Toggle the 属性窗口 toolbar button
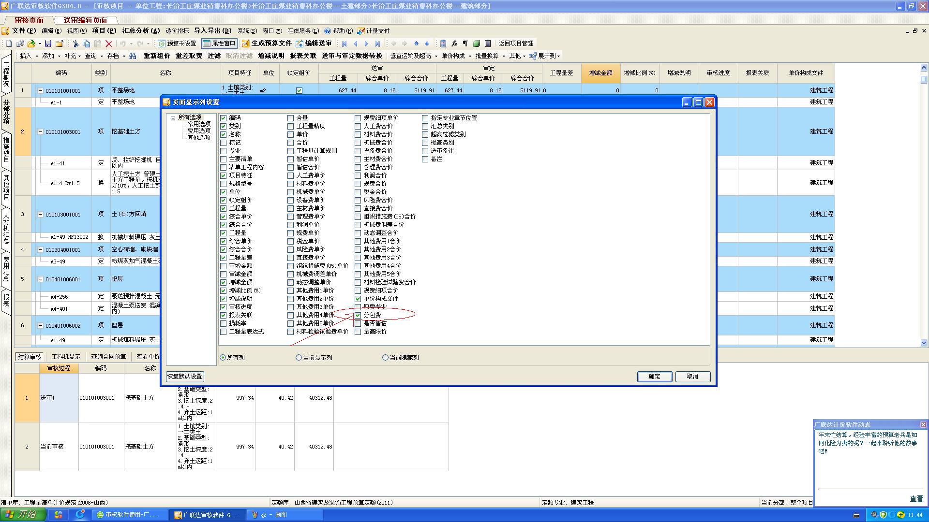Viewport: 929px width, 522px height. click(219, 43)
